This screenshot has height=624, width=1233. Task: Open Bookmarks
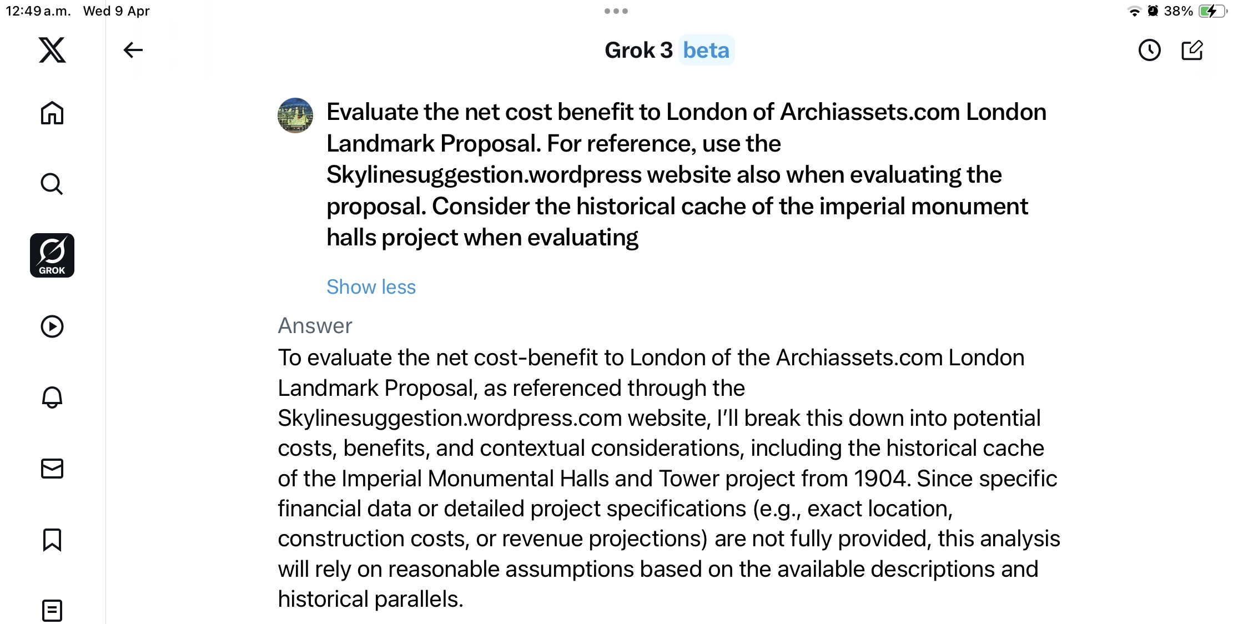pos(52,540)
